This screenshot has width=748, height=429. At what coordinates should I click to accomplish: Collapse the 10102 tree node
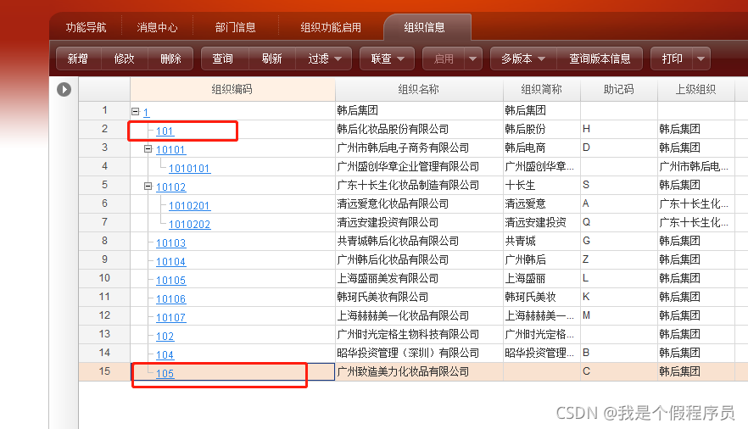tap(148, 187)
